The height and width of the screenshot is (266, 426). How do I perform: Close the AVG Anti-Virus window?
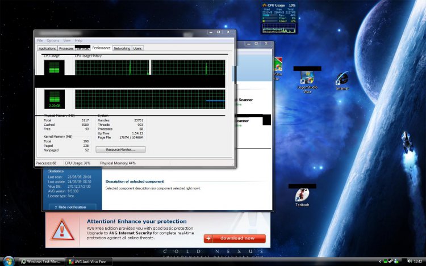[x=266, y=43]
